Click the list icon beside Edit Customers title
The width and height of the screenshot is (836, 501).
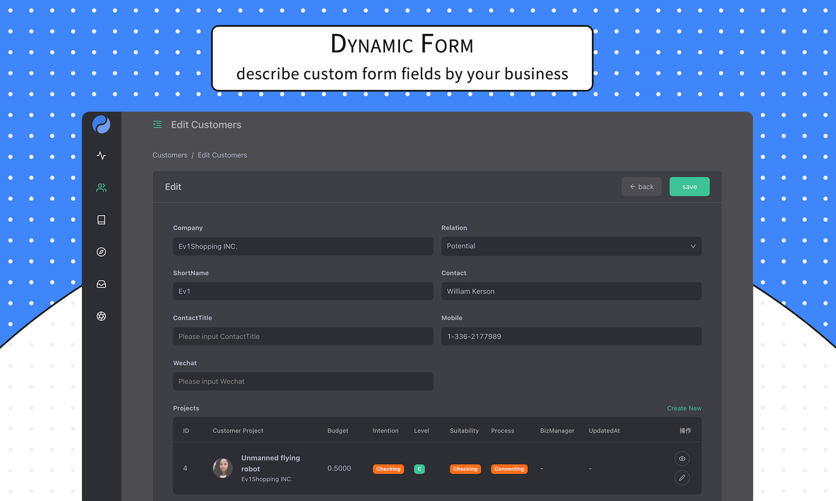click(x=157, y=124)
